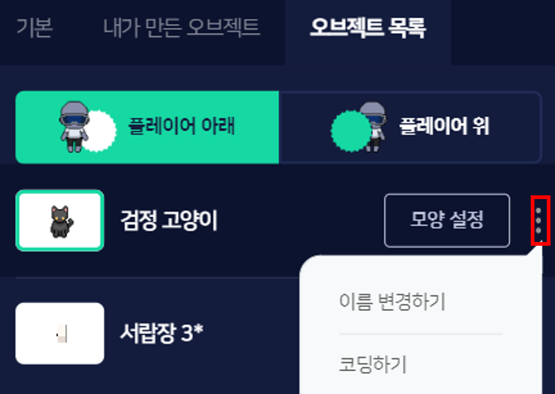
Task: Choose 코딩하기 from the popup menu
Action: (373, 364)
